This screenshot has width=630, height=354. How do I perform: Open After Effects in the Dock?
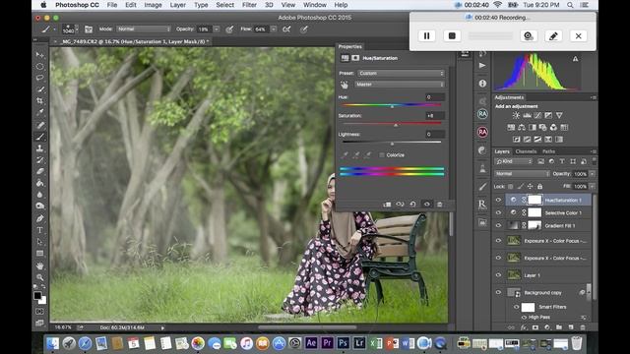[311, 343]
